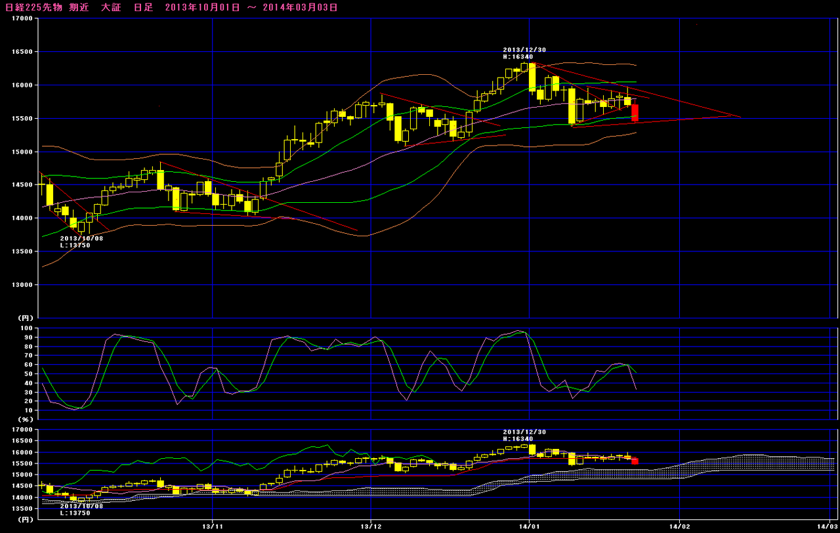Click "16500" on the bottom Ichimoku chart axis
This screenshot has height=533, width=840.
coord(22,440)
